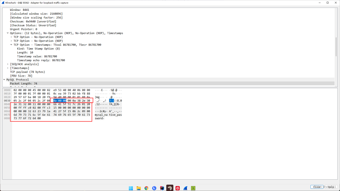The width and height of the screenshot is (340, 191).
Task: Select Checksum: 0x9440 [unverified] row
Action: pos(168,21)
